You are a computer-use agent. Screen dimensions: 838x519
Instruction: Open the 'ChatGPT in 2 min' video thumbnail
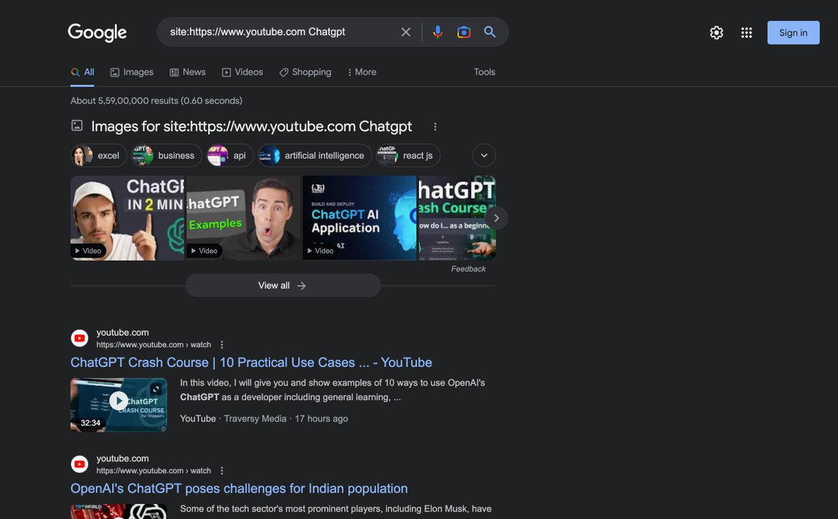coord(127,218)
